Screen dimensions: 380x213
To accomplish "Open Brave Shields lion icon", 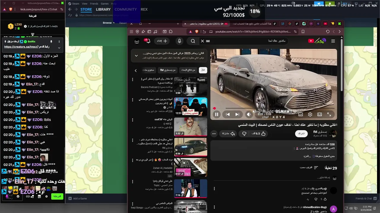I will (196, 32).
